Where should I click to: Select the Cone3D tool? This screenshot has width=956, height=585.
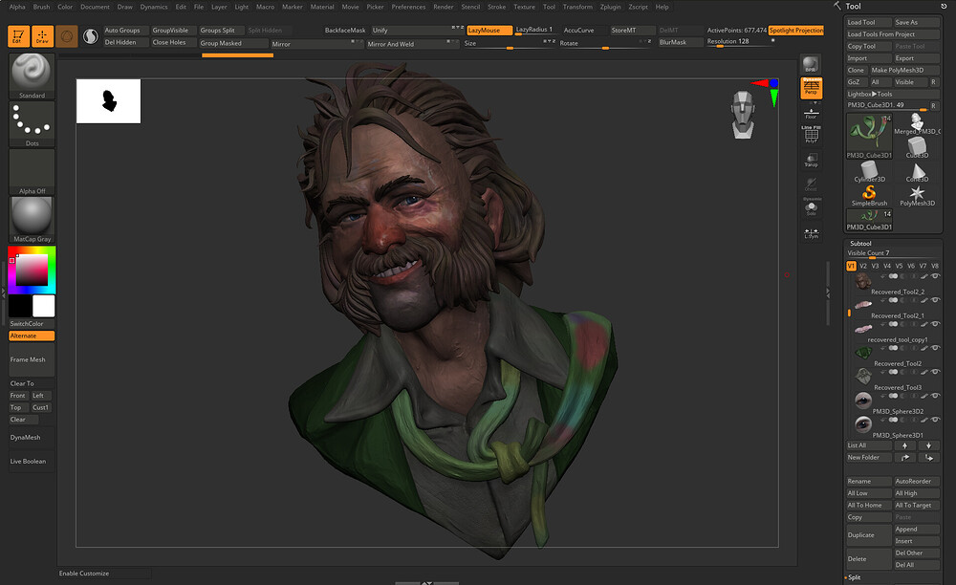tap(917, 171)
